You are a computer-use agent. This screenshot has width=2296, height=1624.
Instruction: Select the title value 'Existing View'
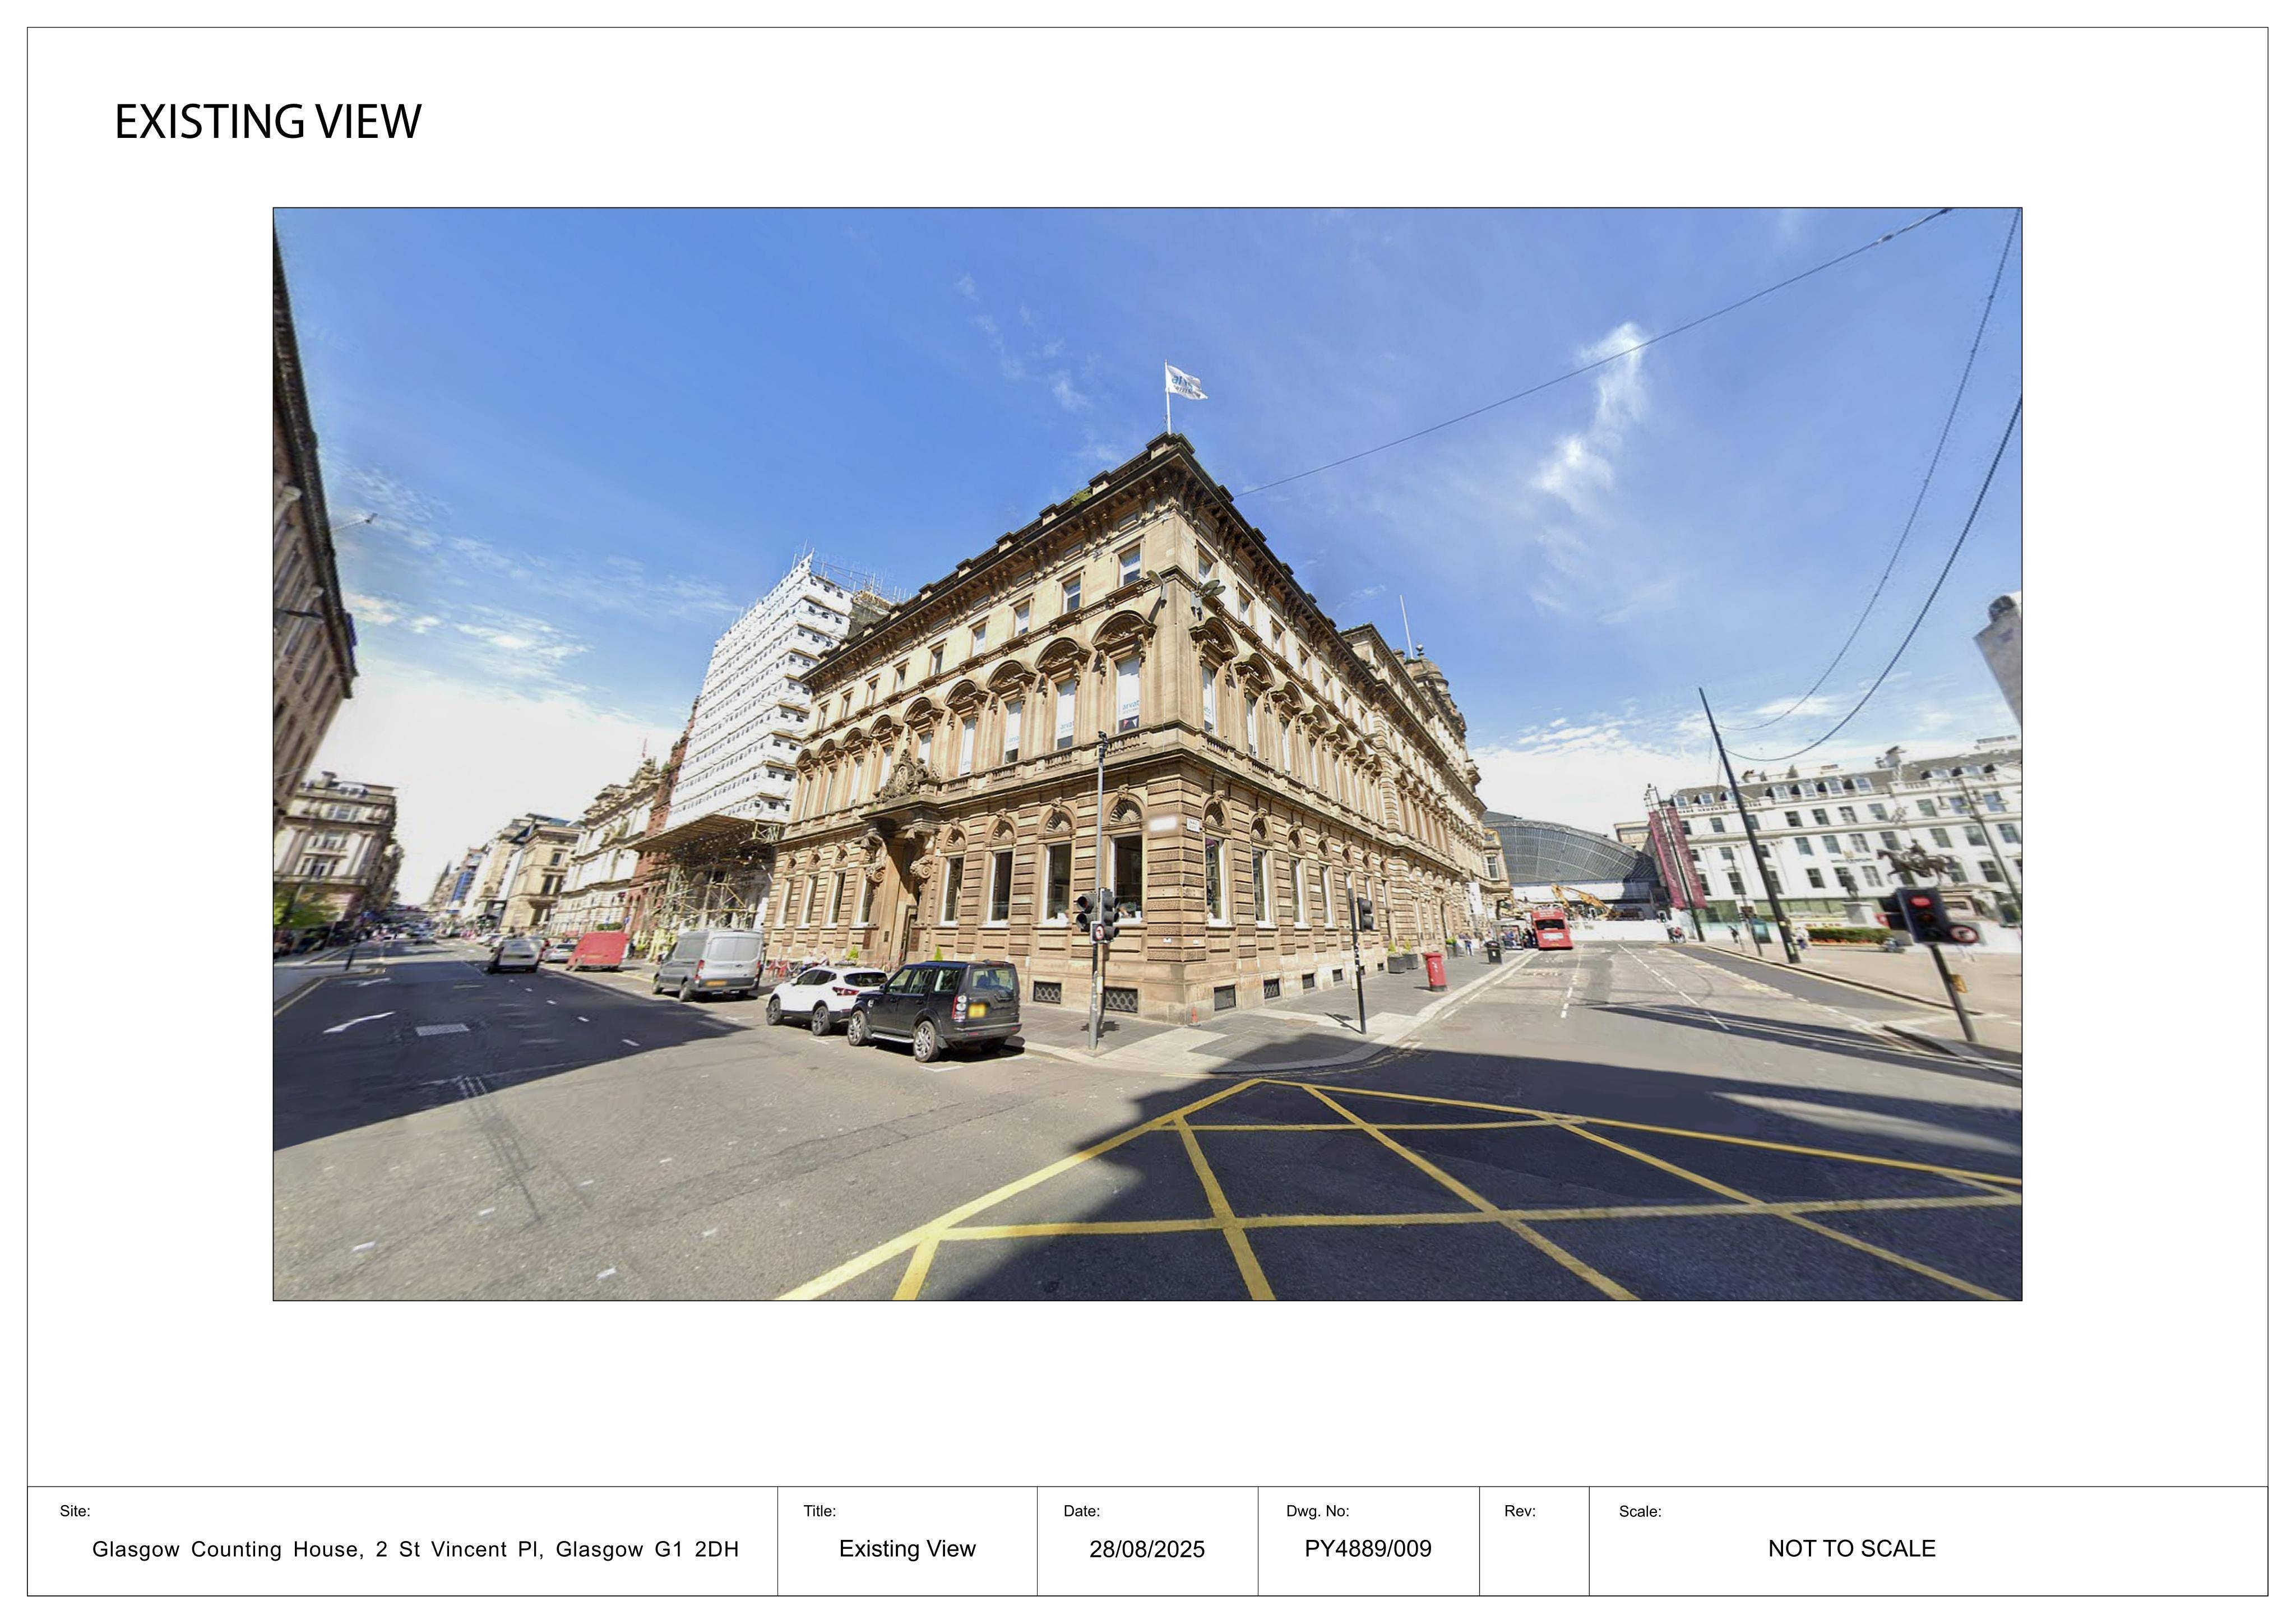[907, 1549]
